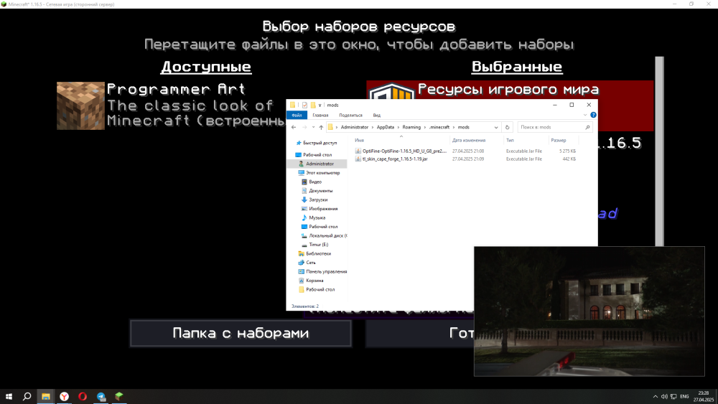Show hidden system tray icons
Screen dimensions: 718x404
(656, 396)
